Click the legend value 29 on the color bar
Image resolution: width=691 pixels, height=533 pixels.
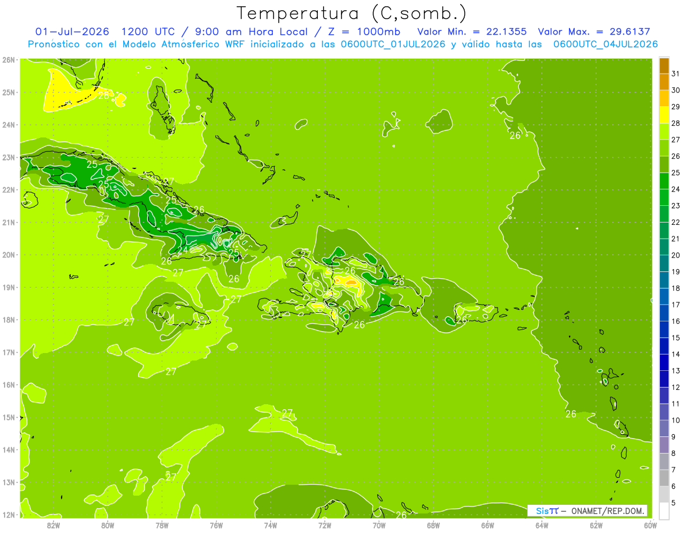coord(675,106)
